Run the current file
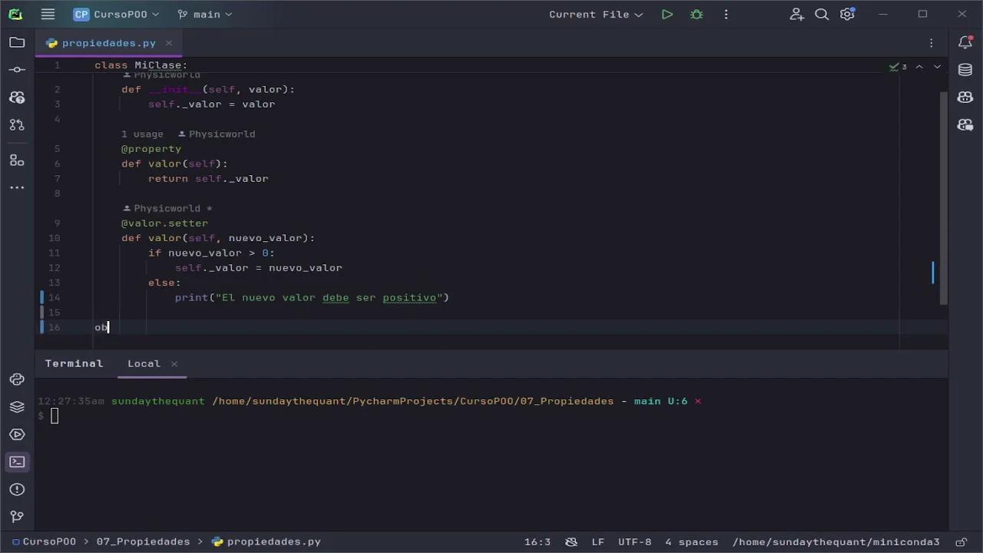Image resolution: width=983 pixels, height=553 pixels. pyautogui.click(x=667, y=14)
